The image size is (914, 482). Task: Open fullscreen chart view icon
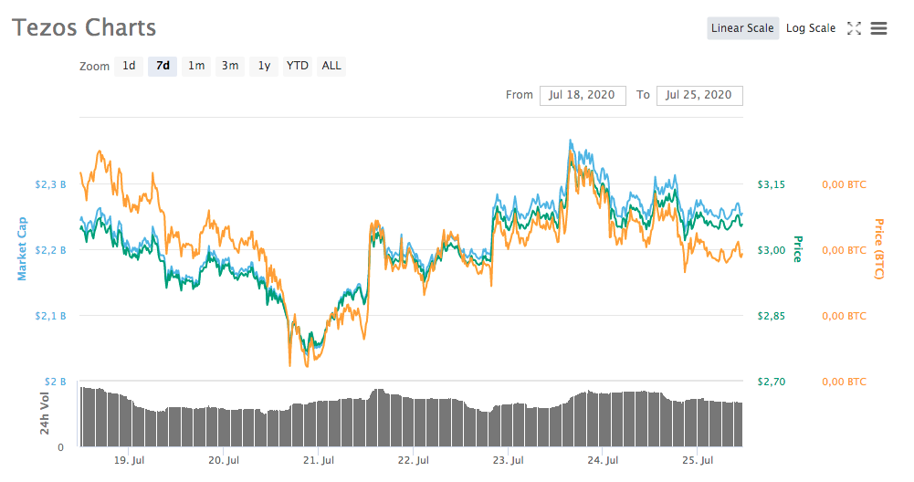tap(854, 28)
